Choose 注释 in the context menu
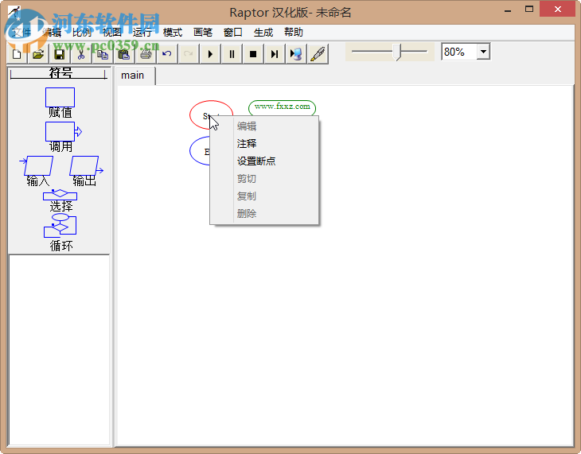The image size is (581, 454). coord(264,144)
